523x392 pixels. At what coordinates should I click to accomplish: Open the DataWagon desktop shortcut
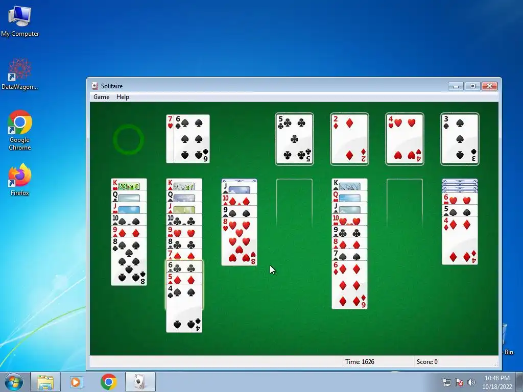click(20, 74)
